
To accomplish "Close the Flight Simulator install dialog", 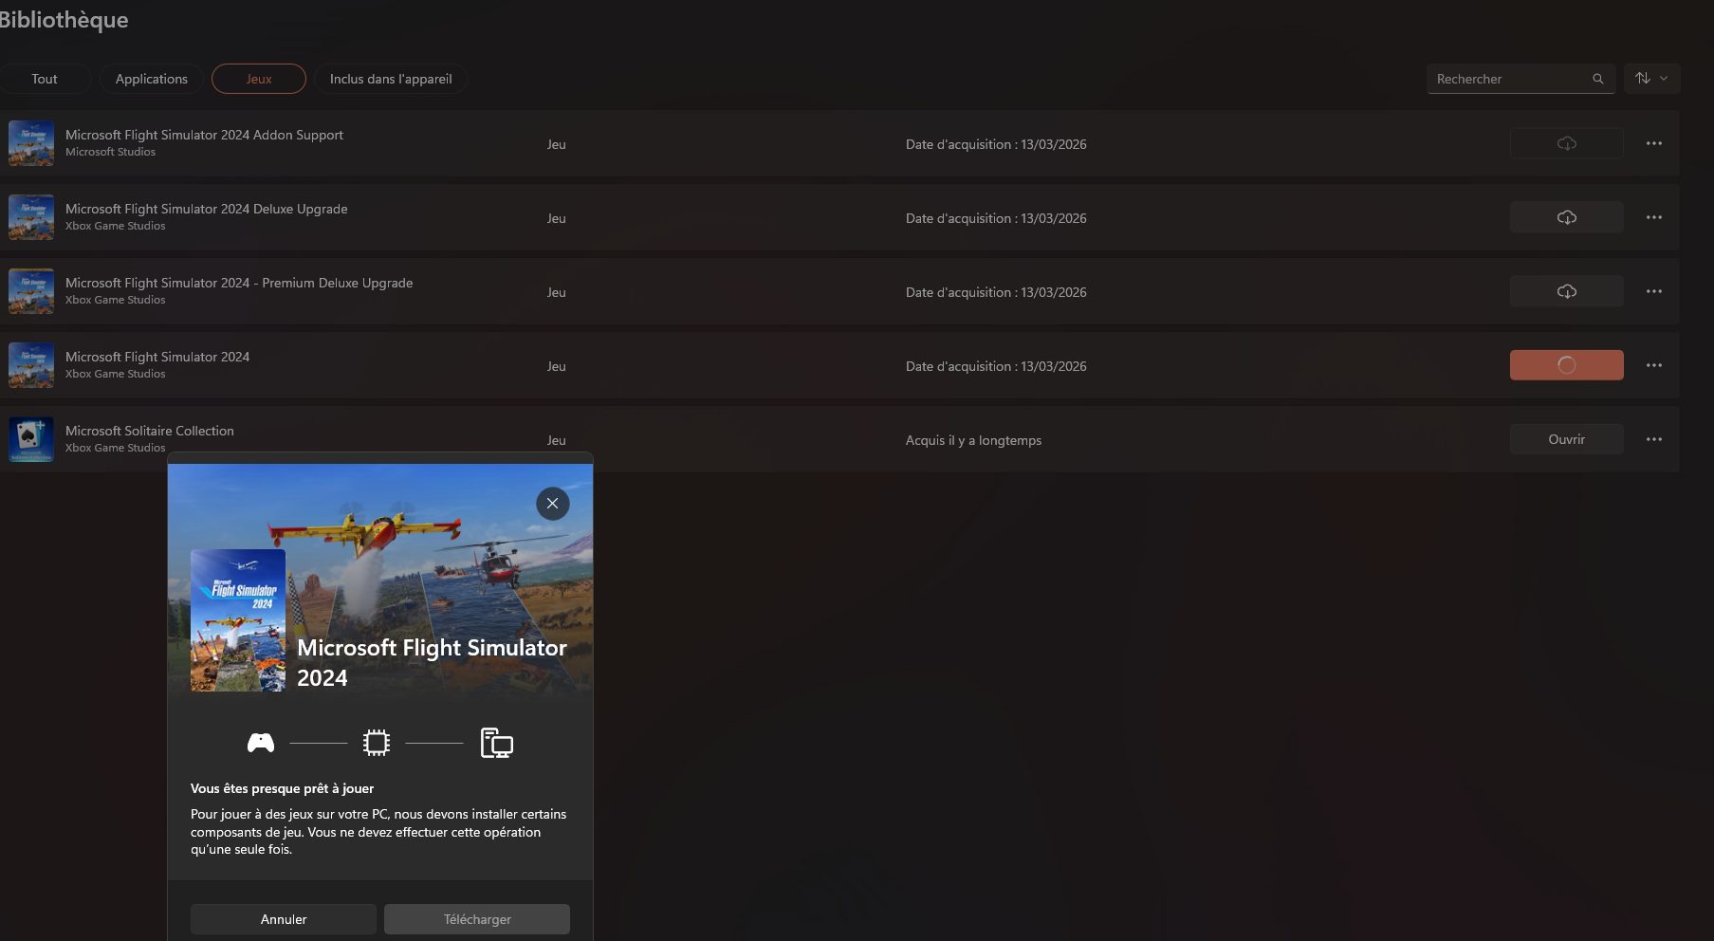I will tap(552, 504).
